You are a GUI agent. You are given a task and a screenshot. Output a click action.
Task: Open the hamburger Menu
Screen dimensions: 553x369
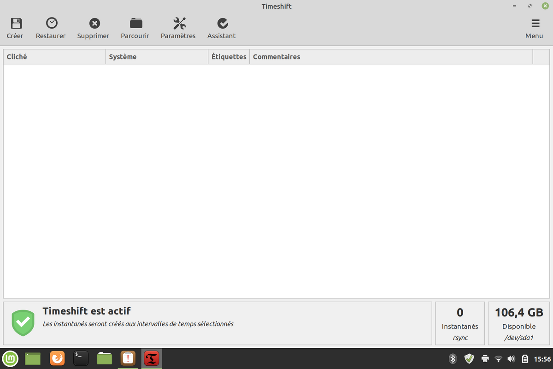point(534,28)
